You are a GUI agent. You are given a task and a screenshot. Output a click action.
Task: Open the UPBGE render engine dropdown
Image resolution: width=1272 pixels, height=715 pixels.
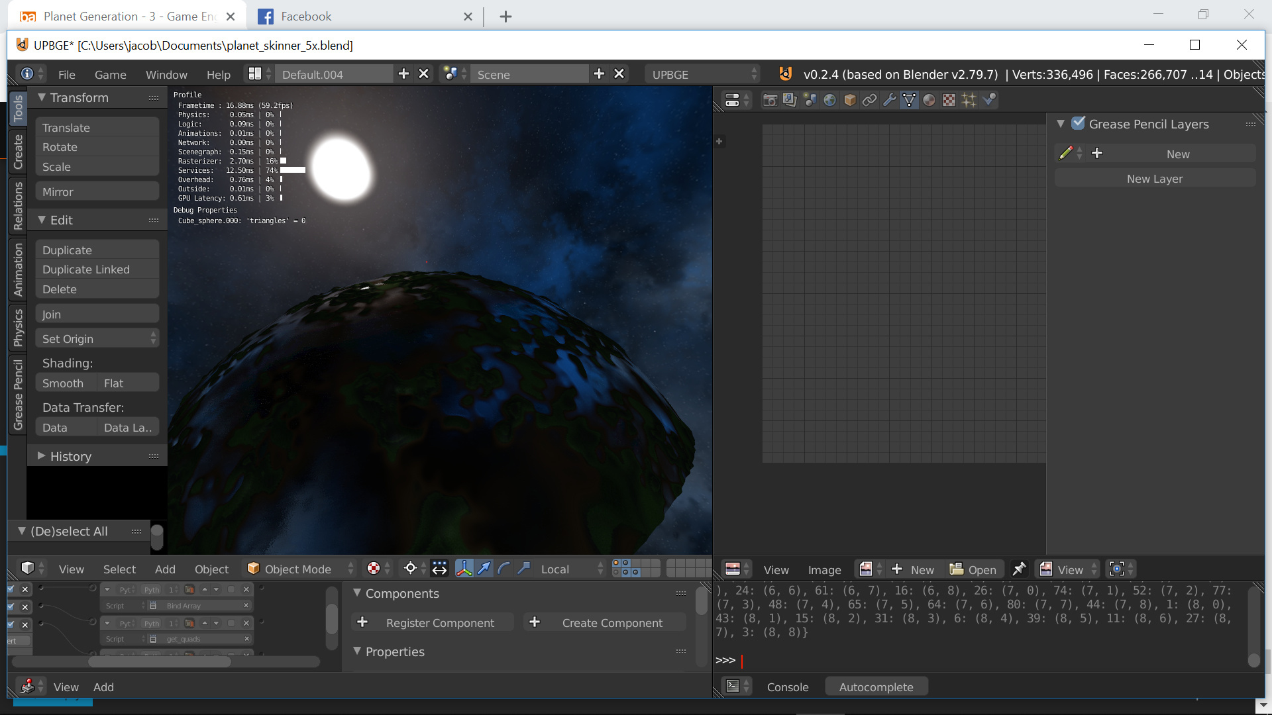click(703, 74)
